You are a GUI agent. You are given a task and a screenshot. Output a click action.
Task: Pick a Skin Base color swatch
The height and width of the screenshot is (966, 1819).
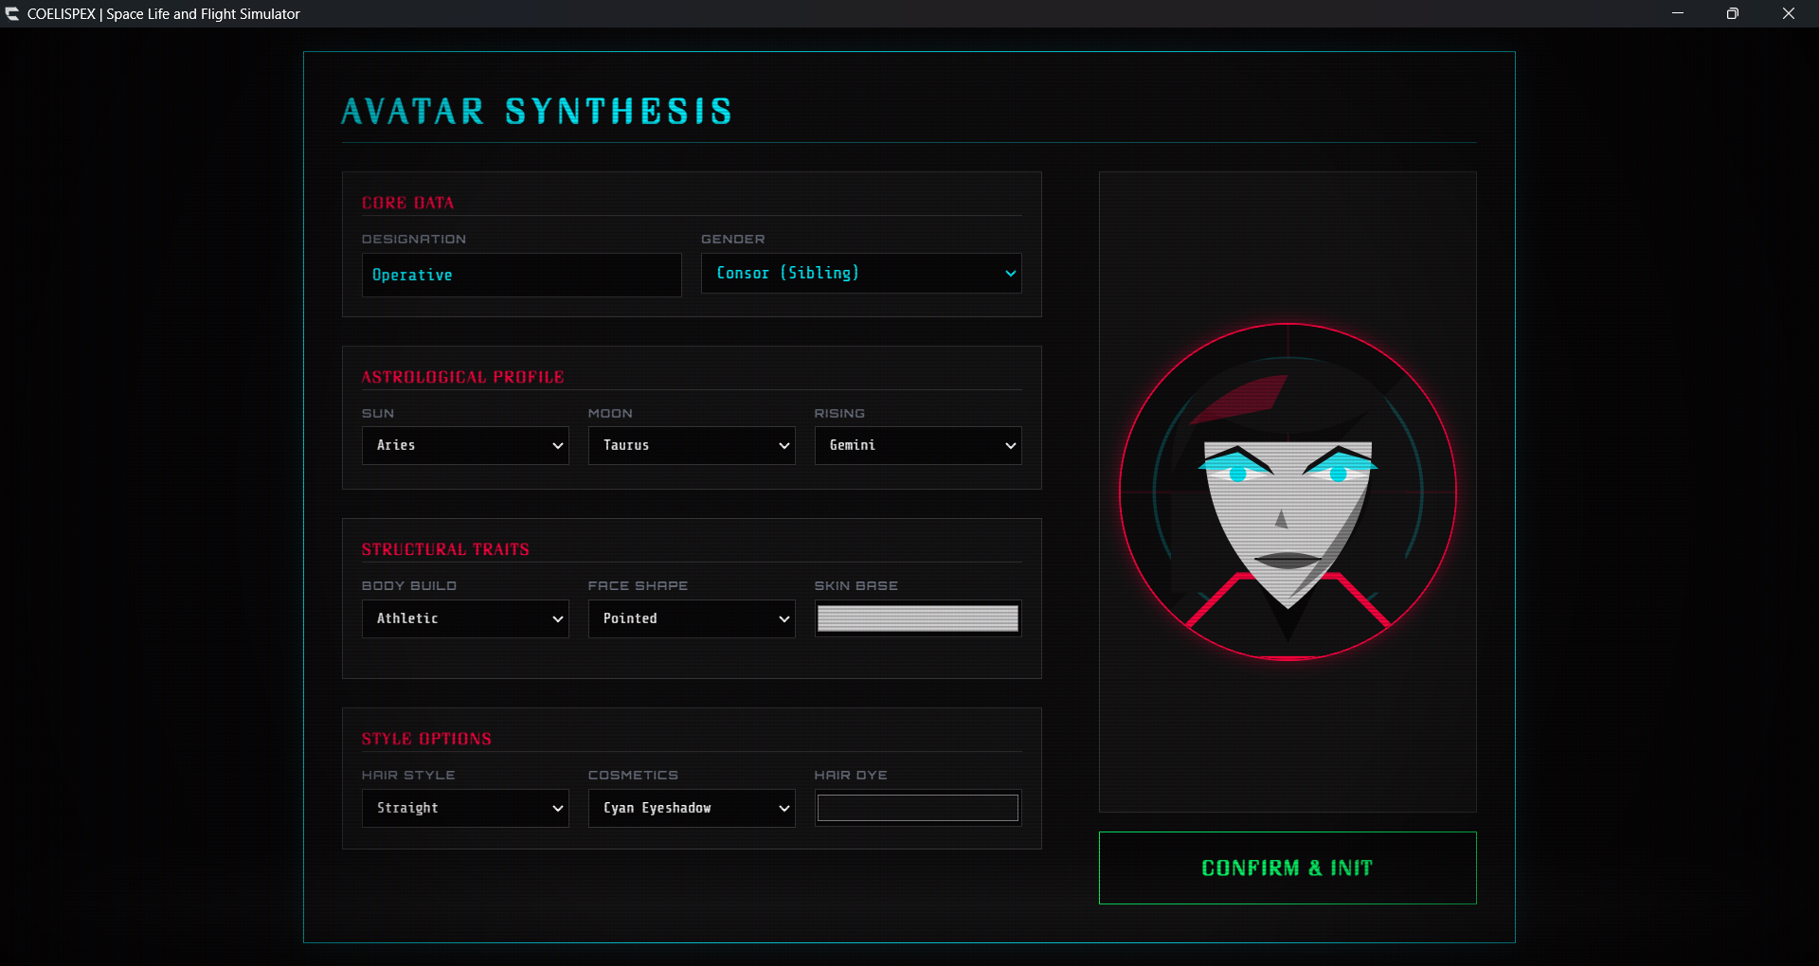point(918,618)
